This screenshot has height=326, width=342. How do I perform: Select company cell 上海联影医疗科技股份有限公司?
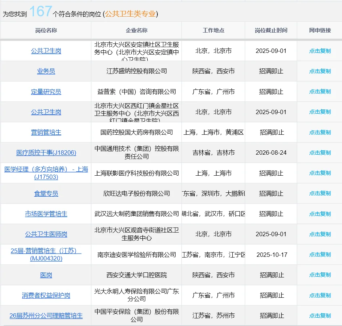coord(136,173)
